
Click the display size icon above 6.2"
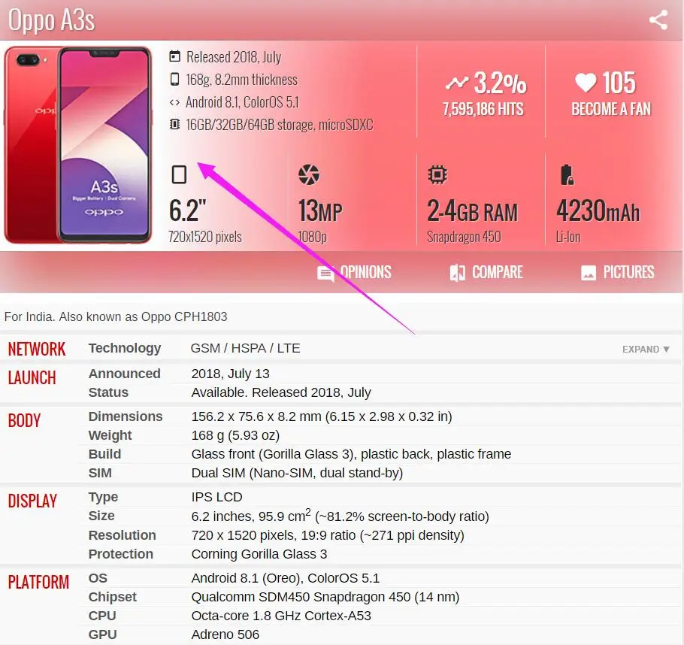click(x=180, y=174)
